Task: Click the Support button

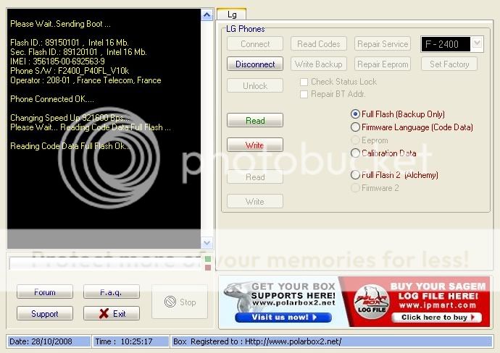Action: [x=45, y=313]
